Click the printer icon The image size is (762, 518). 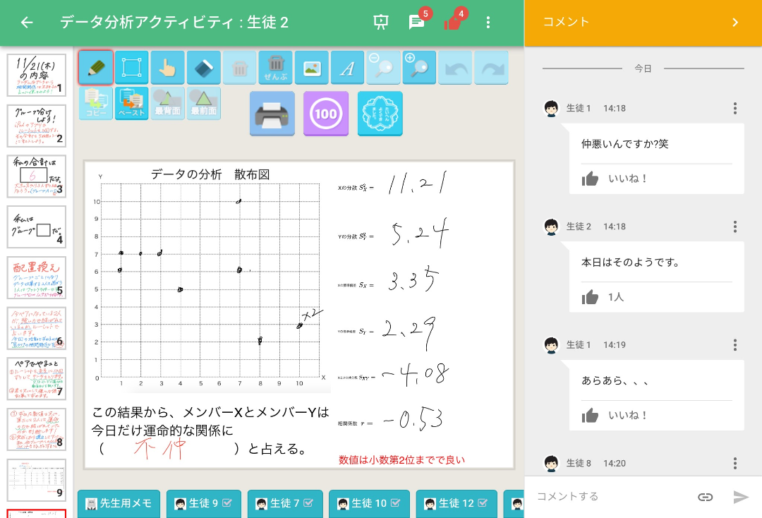(272, 114)
